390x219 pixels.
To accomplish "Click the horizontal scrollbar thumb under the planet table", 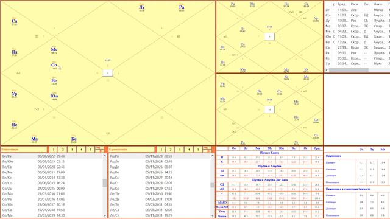I will [x=349, y=70].
